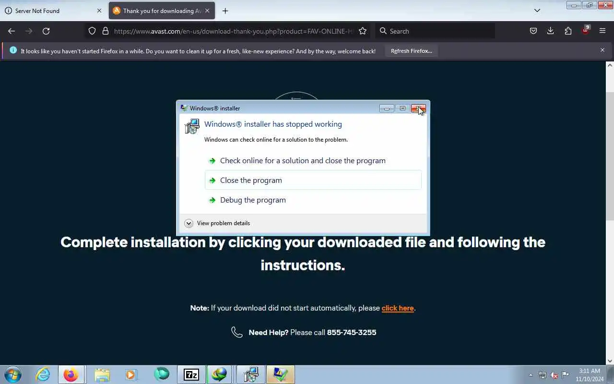The image size is (614, 384).
Task: Switch to Thank you for downloading Avast tab
Action: tap(162, 11)
